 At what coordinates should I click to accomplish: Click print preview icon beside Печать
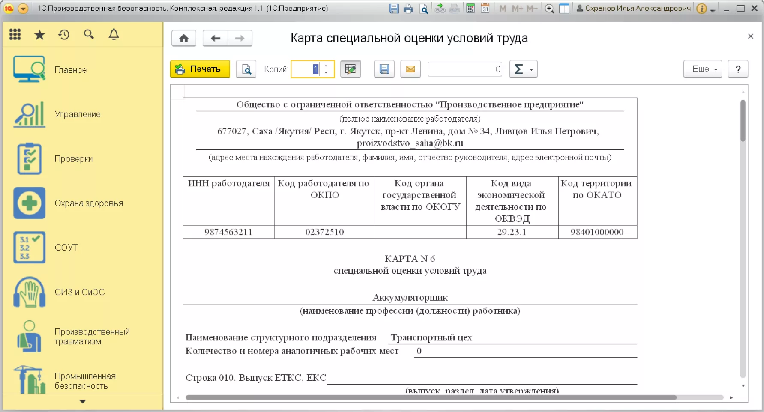click(246, 69)
